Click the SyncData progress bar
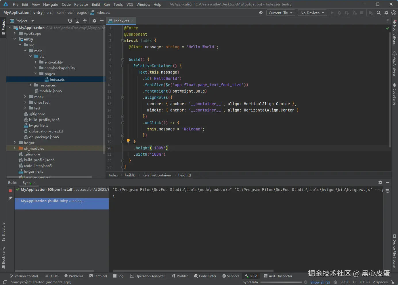The image size is (398, 285). (281, 282)
